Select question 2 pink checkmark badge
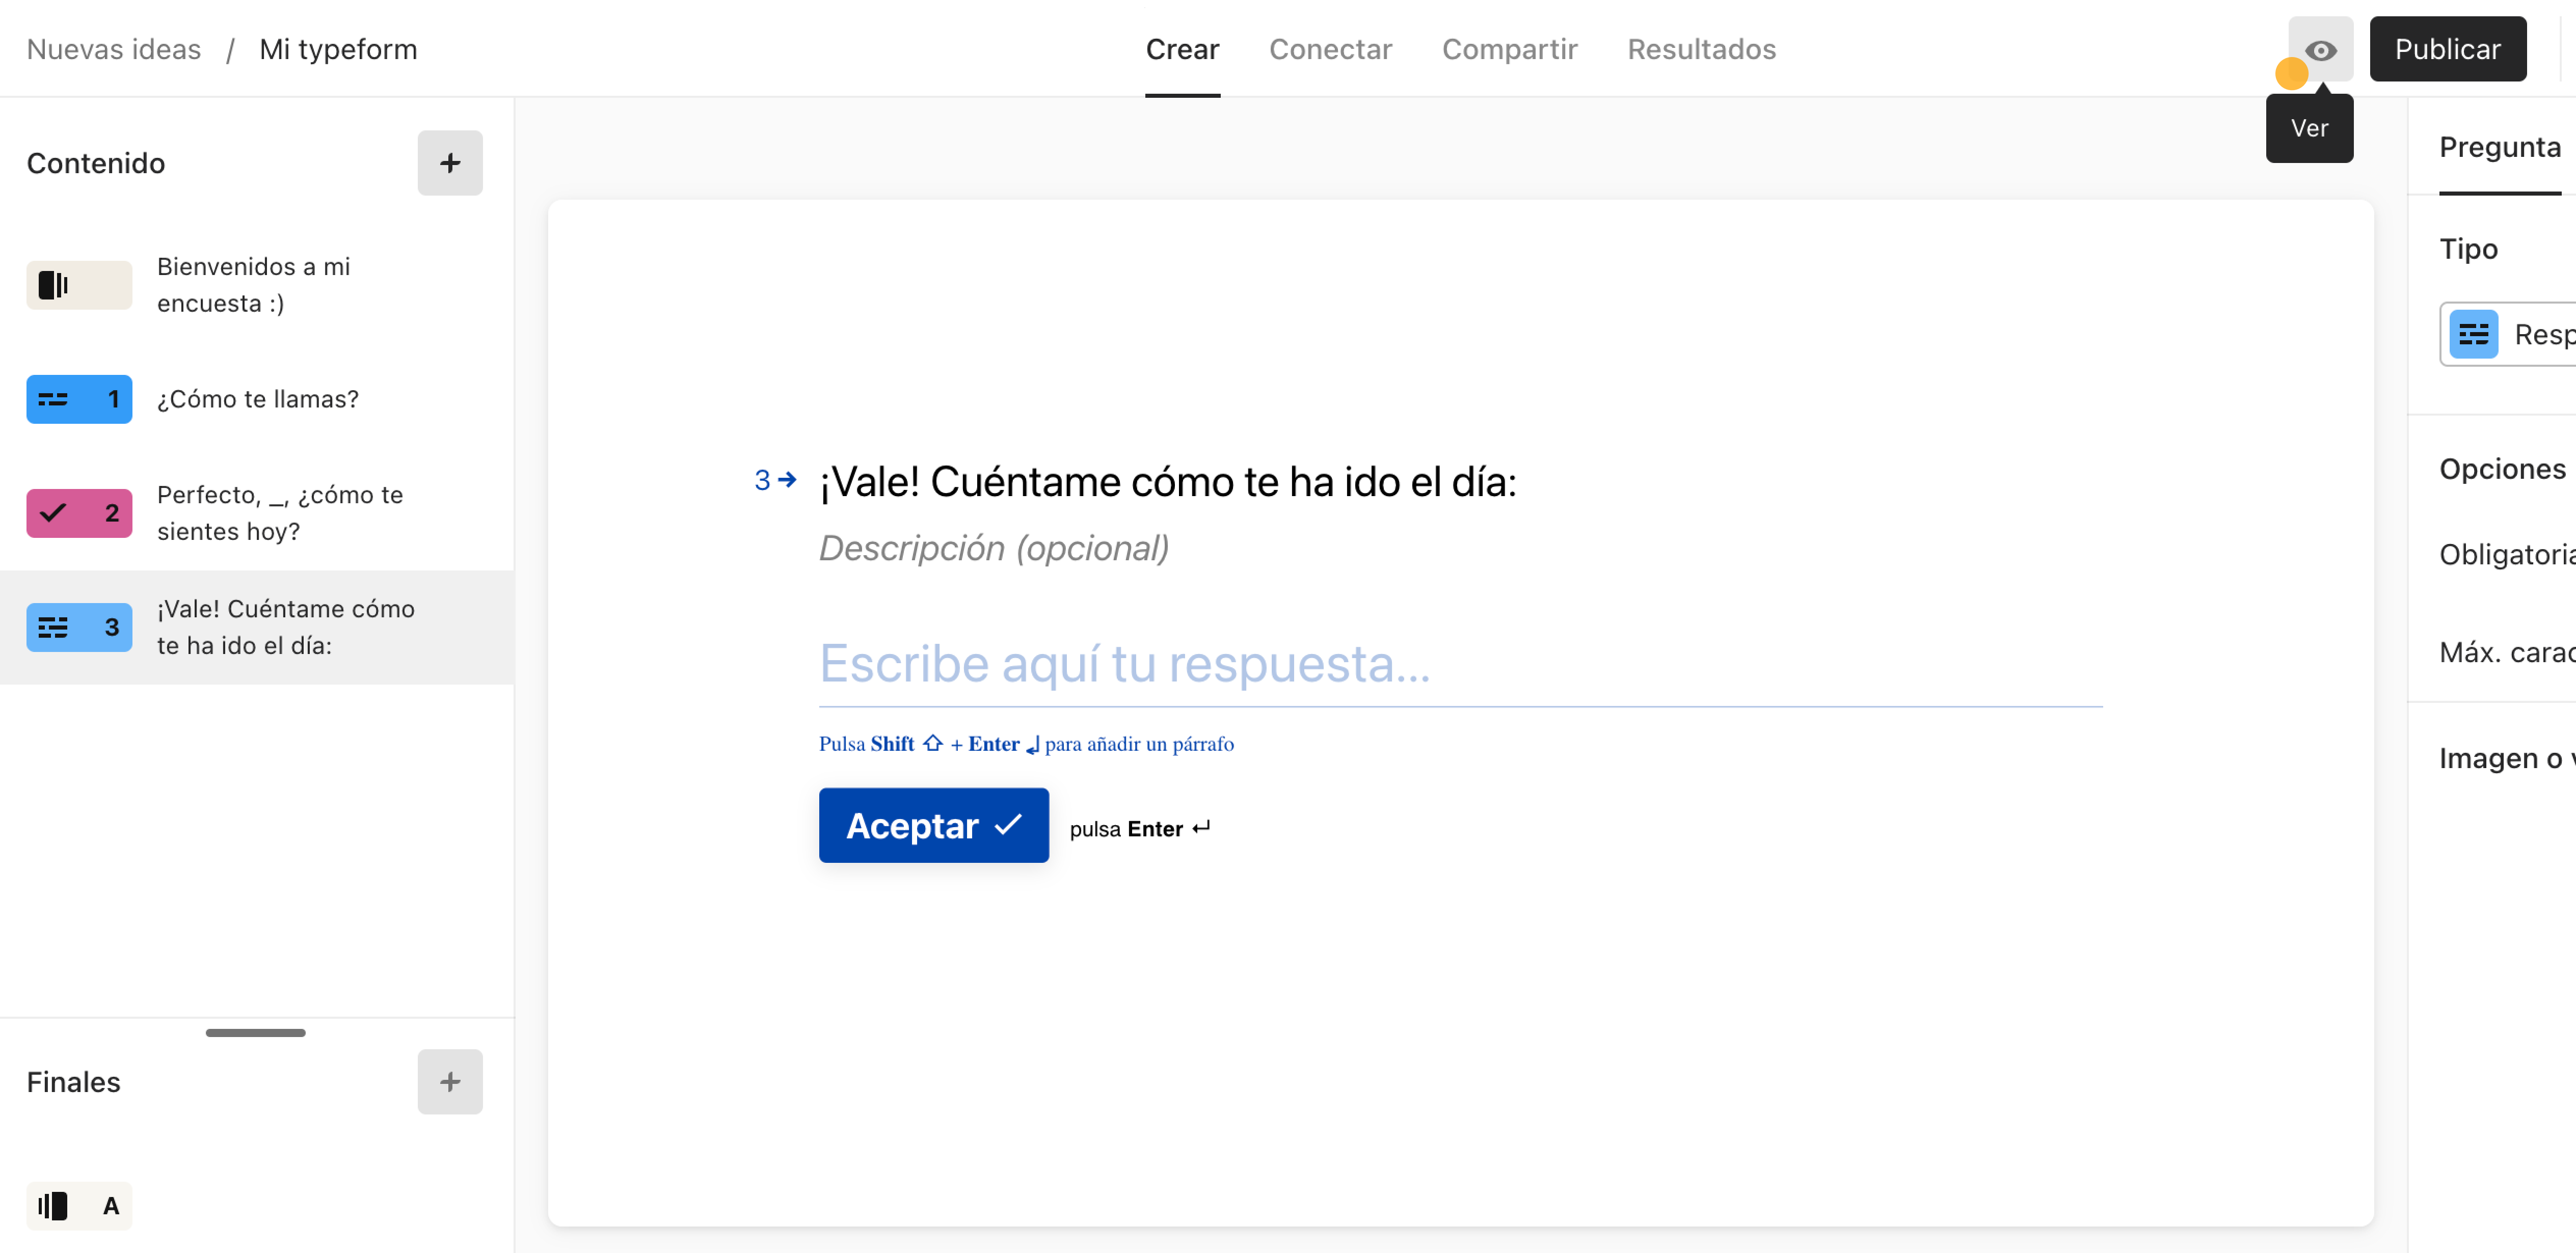 click(79, 513)
